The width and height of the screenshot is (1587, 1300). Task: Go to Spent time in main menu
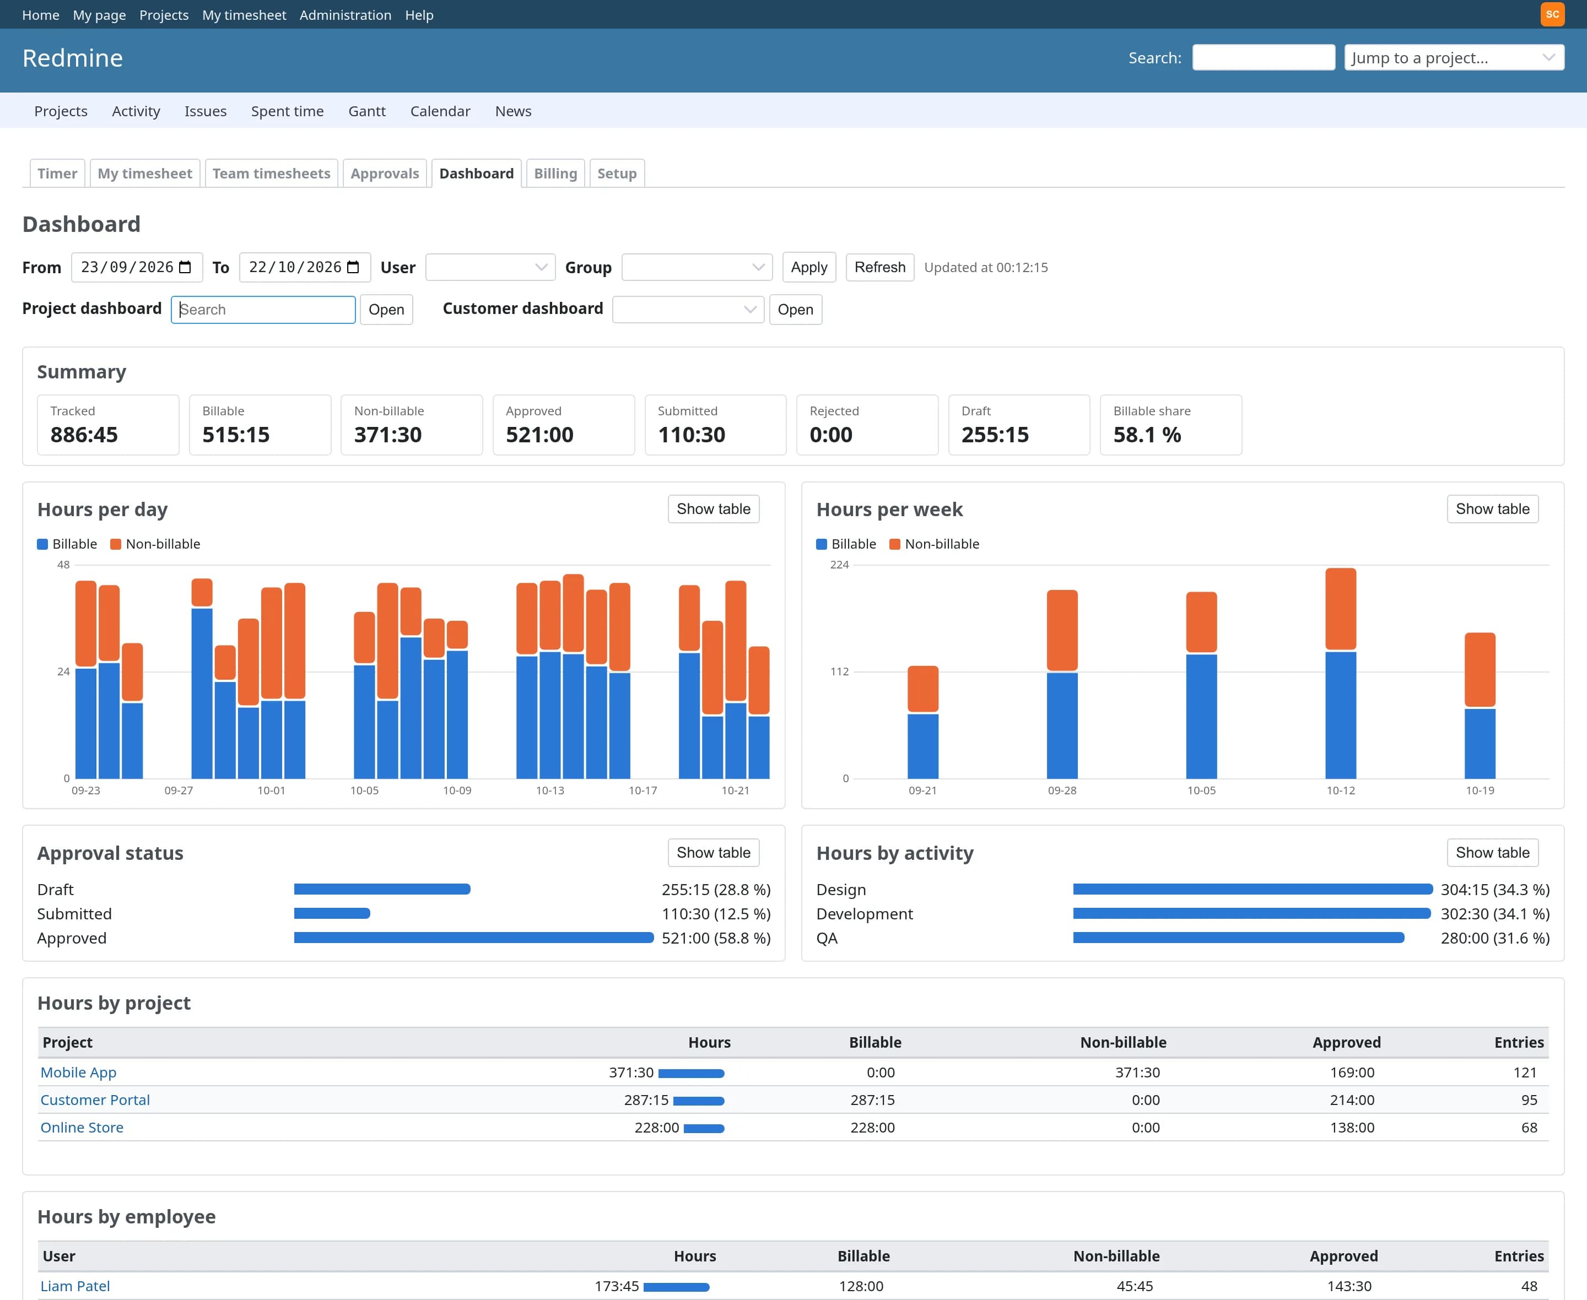[287, 111]
